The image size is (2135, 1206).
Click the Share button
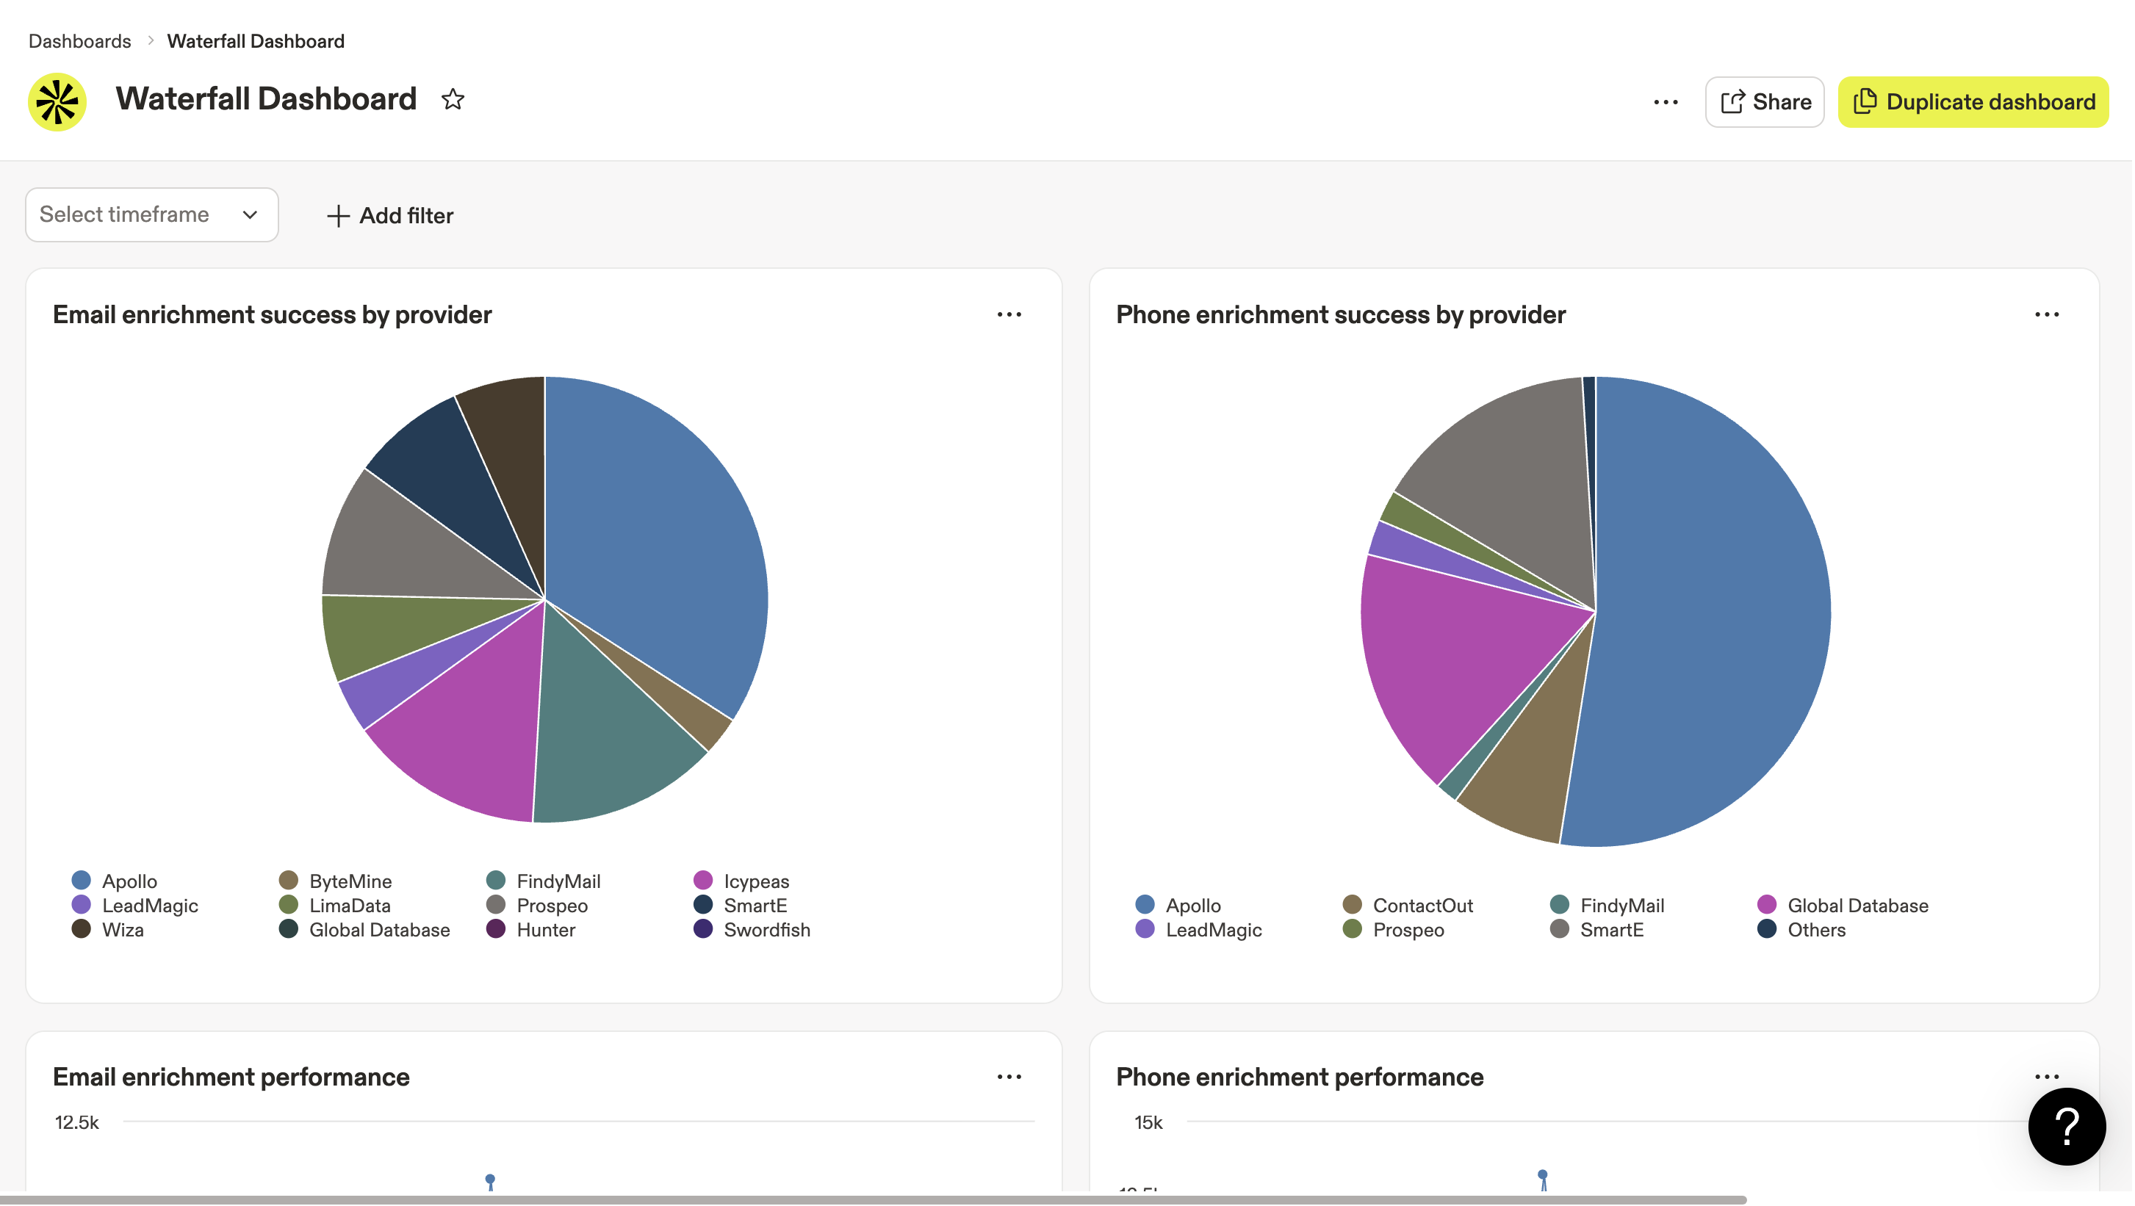click(x=1765, y=101)
